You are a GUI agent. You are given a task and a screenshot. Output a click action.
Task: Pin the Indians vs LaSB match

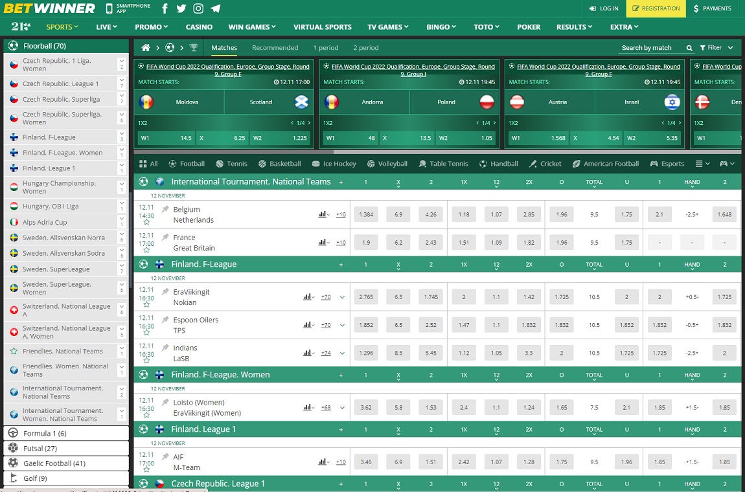coord(165,348)
